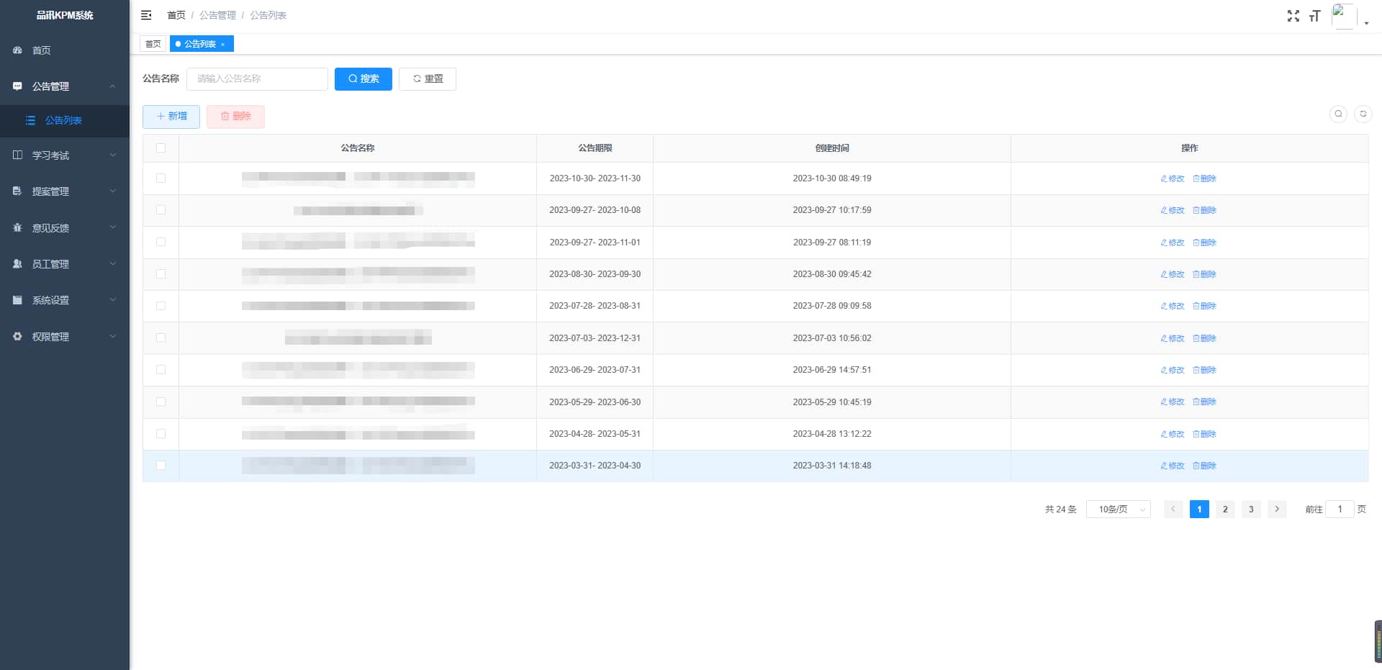Check the row dated 2023-06-29- 2023-07-31
This screenshot has width=1382, height=670.
click(161, 370)
